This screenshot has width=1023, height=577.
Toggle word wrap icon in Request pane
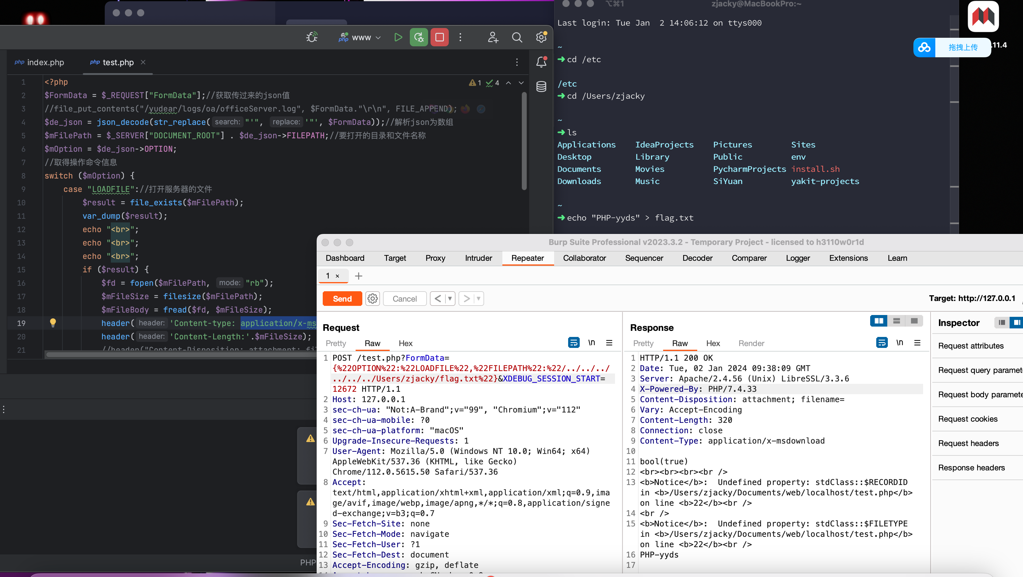[x=574, y=342]
